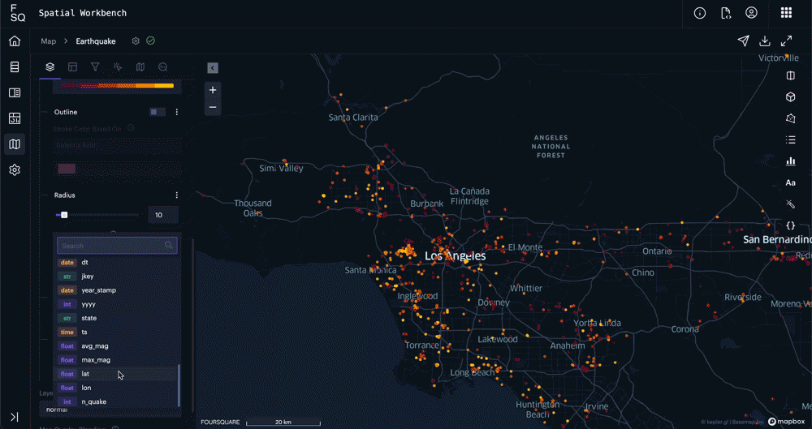Select the ts time field
Image resolution: width=812 pixels, height=429 pixels.
click(118, 332)
